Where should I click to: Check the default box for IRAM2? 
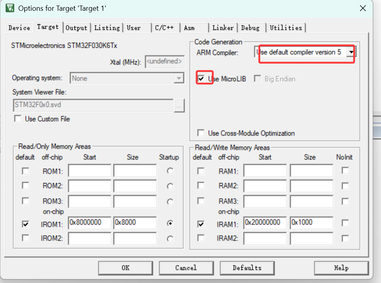[201, 238]
